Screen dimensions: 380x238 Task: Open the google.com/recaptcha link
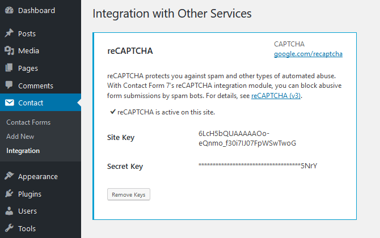click(x=308, y=54)
